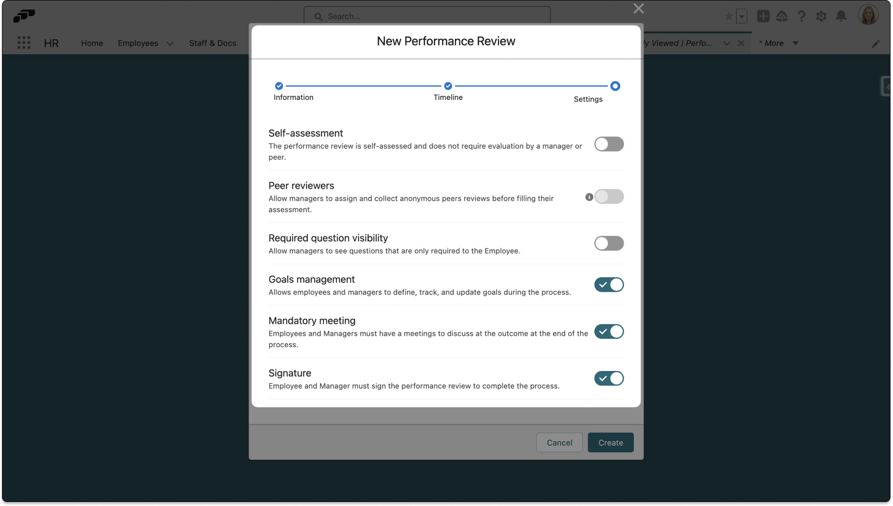Click the pencil edit icon

coord(876,44)
